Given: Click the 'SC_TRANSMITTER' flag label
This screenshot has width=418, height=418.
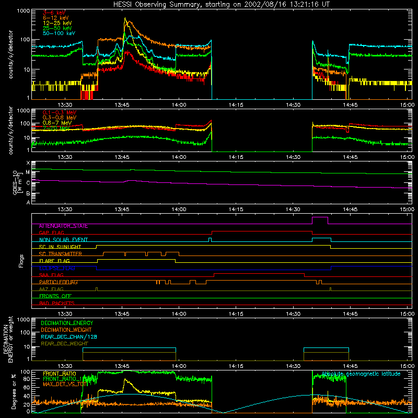Looking at the screenshot, I should pos(60,253).
